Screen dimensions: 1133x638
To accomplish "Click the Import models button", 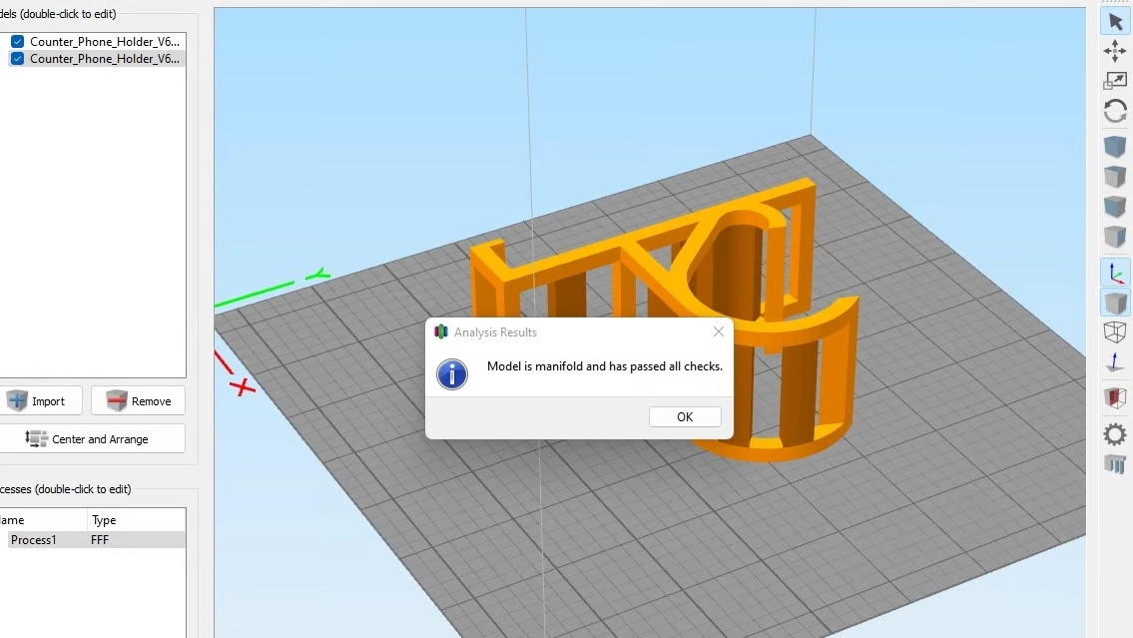I will click(x=40, y=401).
